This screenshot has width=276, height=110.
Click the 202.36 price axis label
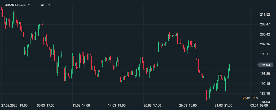(x=265, y=44)
